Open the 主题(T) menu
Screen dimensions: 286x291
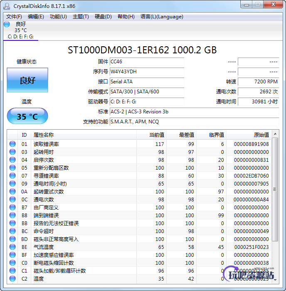pos(81,17)
